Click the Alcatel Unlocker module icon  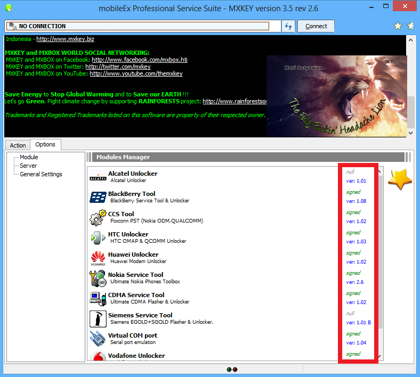pos(98,177)
